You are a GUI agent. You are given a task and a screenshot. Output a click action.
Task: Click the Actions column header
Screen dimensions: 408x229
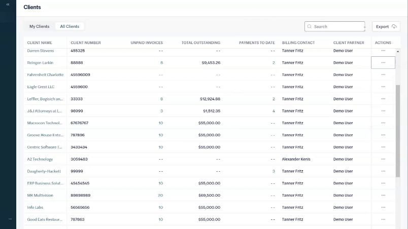383,43
